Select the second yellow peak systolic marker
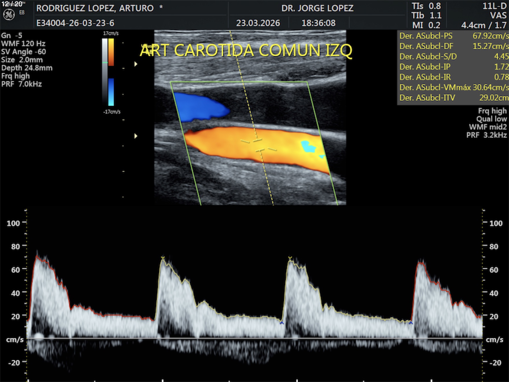 [x=290, y=258]
